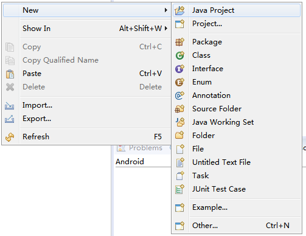
Task: Select Import... from the context menu
Action: click(x=87, y=105)
